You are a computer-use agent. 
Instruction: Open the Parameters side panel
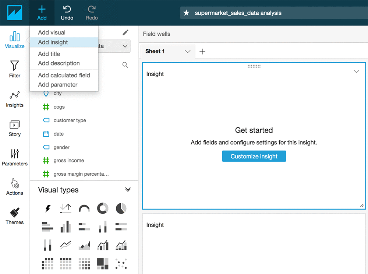tap(15, 157)
